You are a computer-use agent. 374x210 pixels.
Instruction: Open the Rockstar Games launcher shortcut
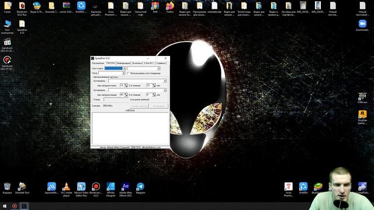point(362,117)
